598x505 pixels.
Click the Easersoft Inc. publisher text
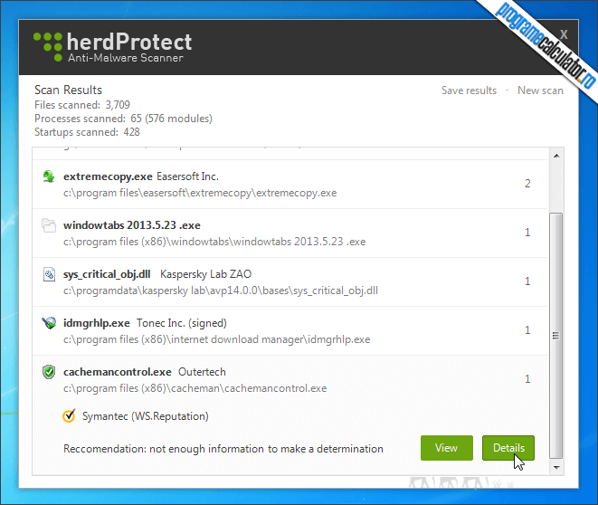pos(187,176)
